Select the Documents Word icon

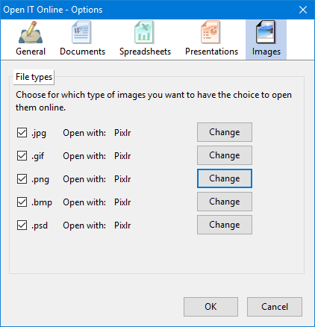[82, 32]
